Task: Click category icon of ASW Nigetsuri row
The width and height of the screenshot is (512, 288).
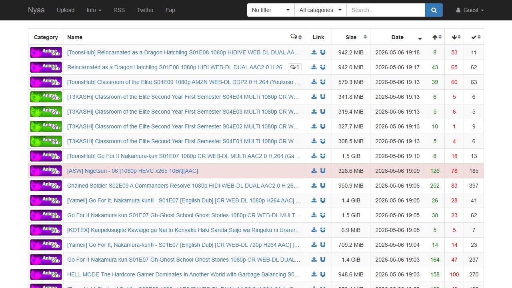Action: (x=46, y=171)
